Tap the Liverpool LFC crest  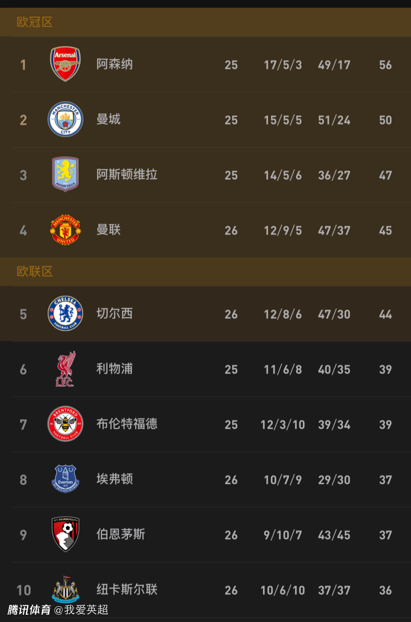tap(65, 369)
